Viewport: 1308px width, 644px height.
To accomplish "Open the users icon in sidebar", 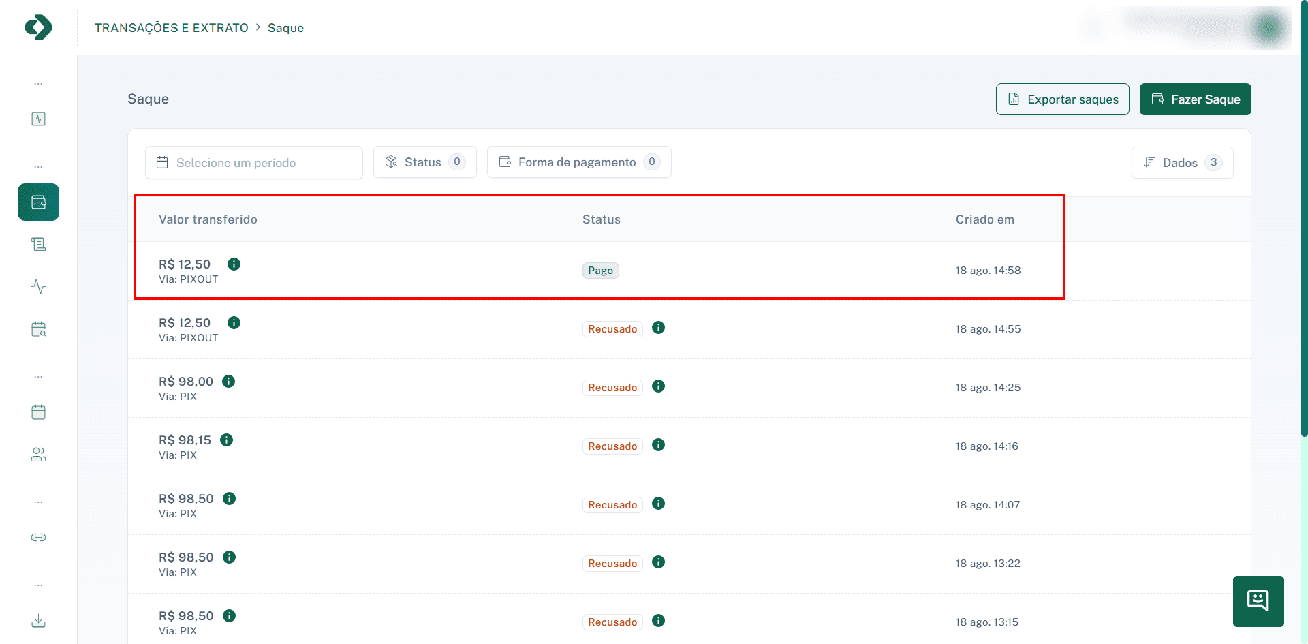I will (39, 455).
